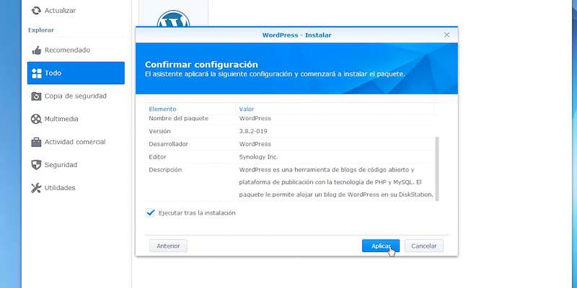Click the WordPress description text
577x288 pixels.
coord(336,182)
